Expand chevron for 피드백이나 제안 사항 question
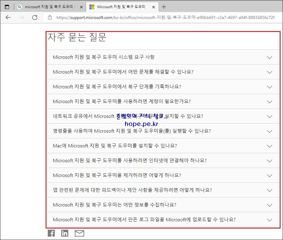Viewport: 283px width, 240px height. click(x=269, y=191)
